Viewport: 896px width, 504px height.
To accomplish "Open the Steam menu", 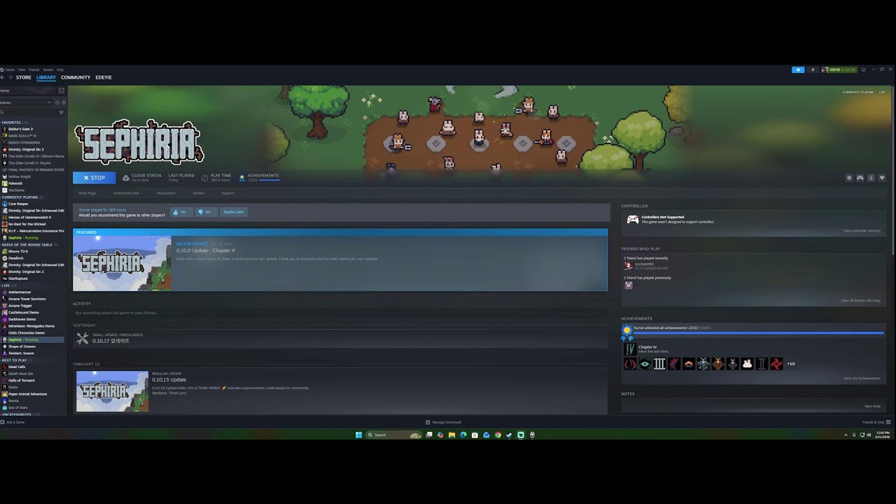I will [x=9, y=70].
